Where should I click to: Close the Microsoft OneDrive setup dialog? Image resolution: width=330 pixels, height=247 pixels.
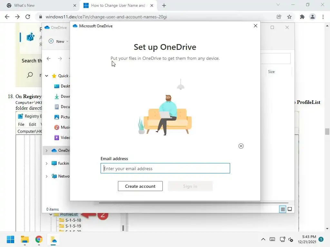[x=256, y=26]
